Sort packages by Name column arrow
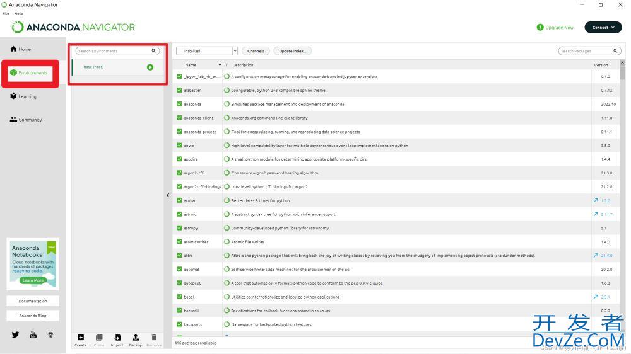 pyautogui.click(x=220, y=65)
